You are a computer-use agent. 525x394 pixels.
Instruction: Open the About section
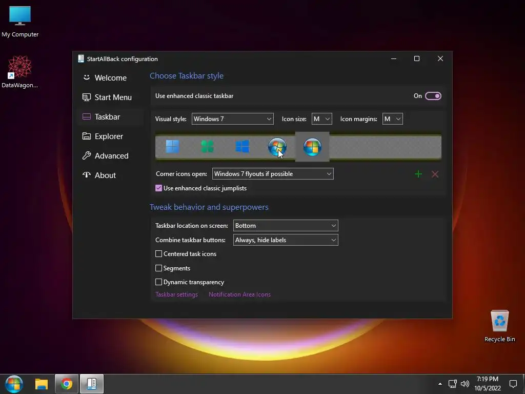click(x=111, y=175)
